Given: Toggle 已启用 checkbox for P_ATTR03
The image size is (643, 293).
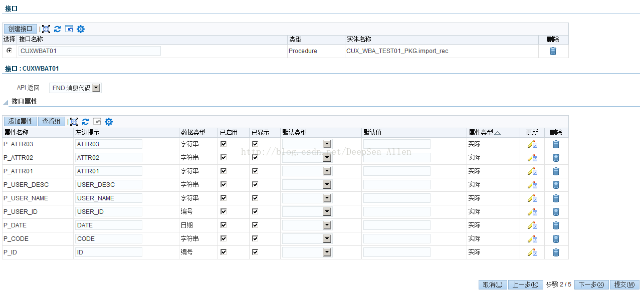Looking at the screenshot, I should click(224, 144).
